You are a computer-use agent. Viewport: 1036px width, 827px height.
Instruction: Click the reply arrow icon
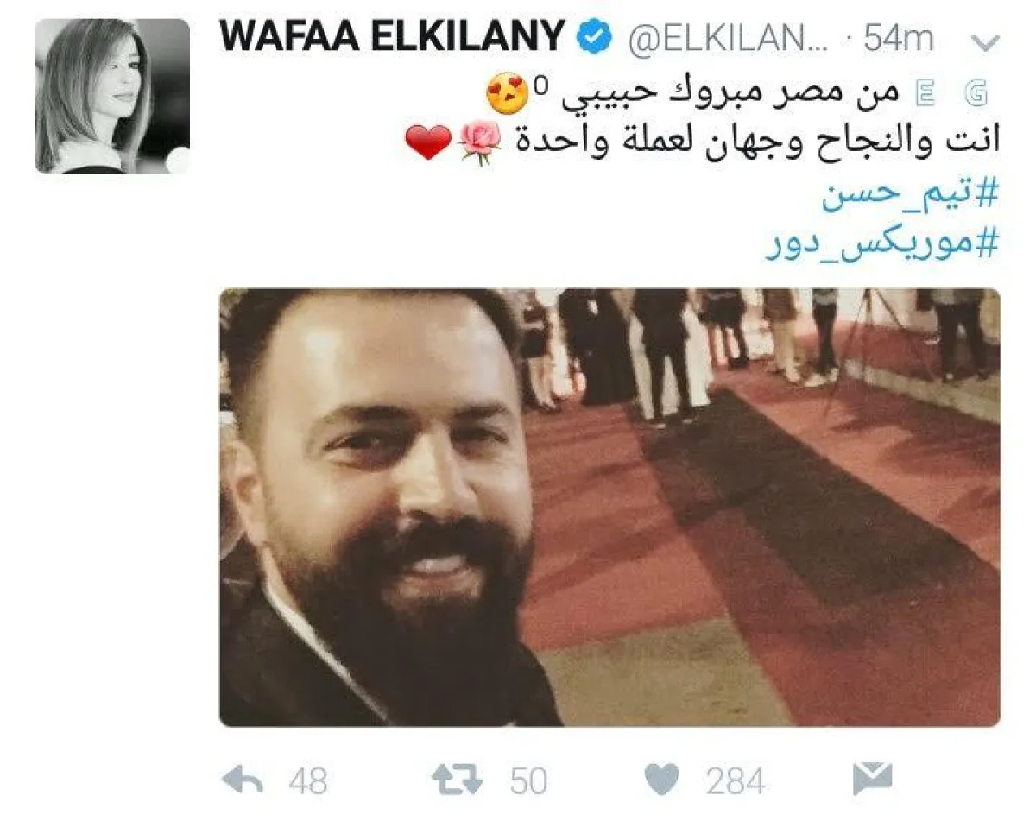point(243,780)
